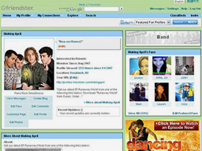This screenshot has height=151, width=202.
Task: Open fan JOEY's photo thumbnail
Action: pyautogui.click(x=184, y=66)
